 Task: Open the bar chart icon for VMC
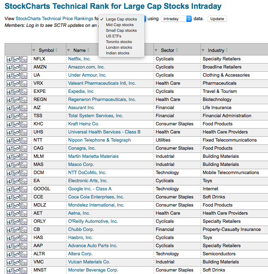(10, 262)
